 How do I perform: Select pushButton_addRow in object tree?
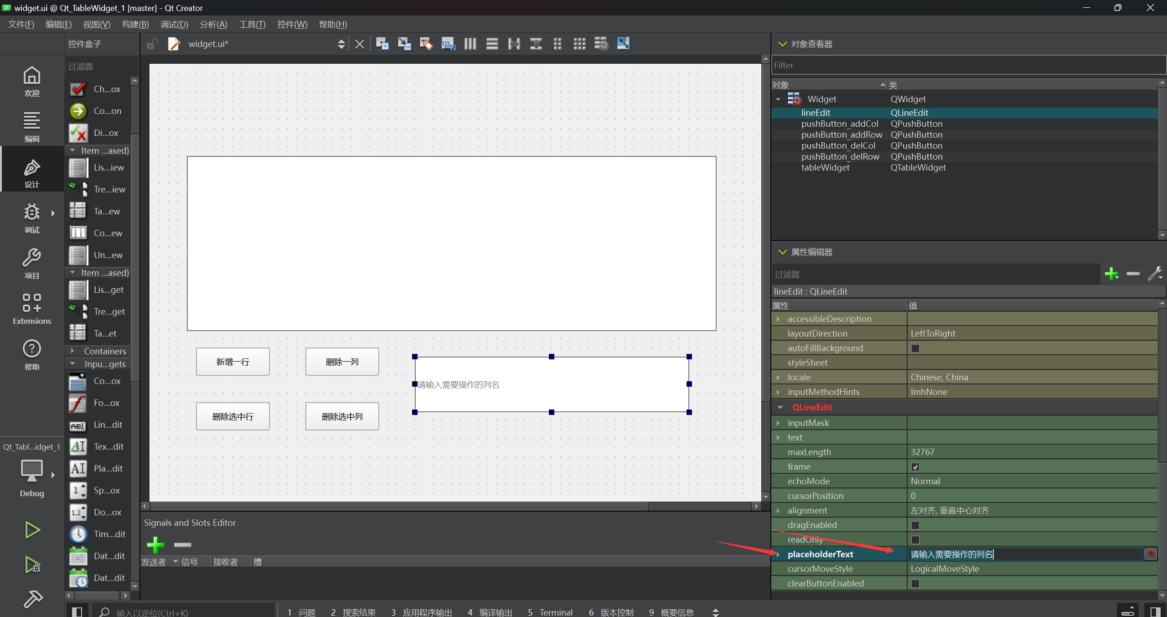842,135
